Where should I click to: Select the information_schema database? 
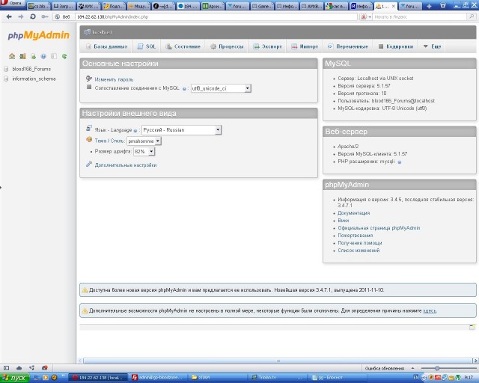pos(34,79)
